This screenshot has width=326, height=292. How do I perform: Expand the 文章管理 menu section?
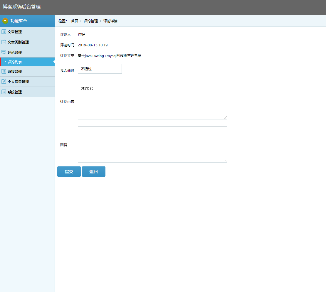pos(15,32)
